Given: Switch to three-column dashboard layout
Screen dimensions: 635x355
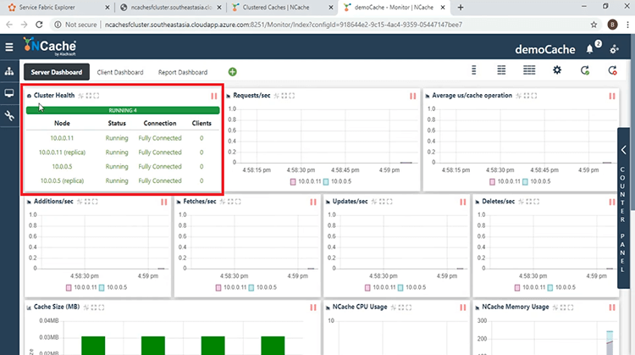Looking at the screenshot, I should point(529,70).
